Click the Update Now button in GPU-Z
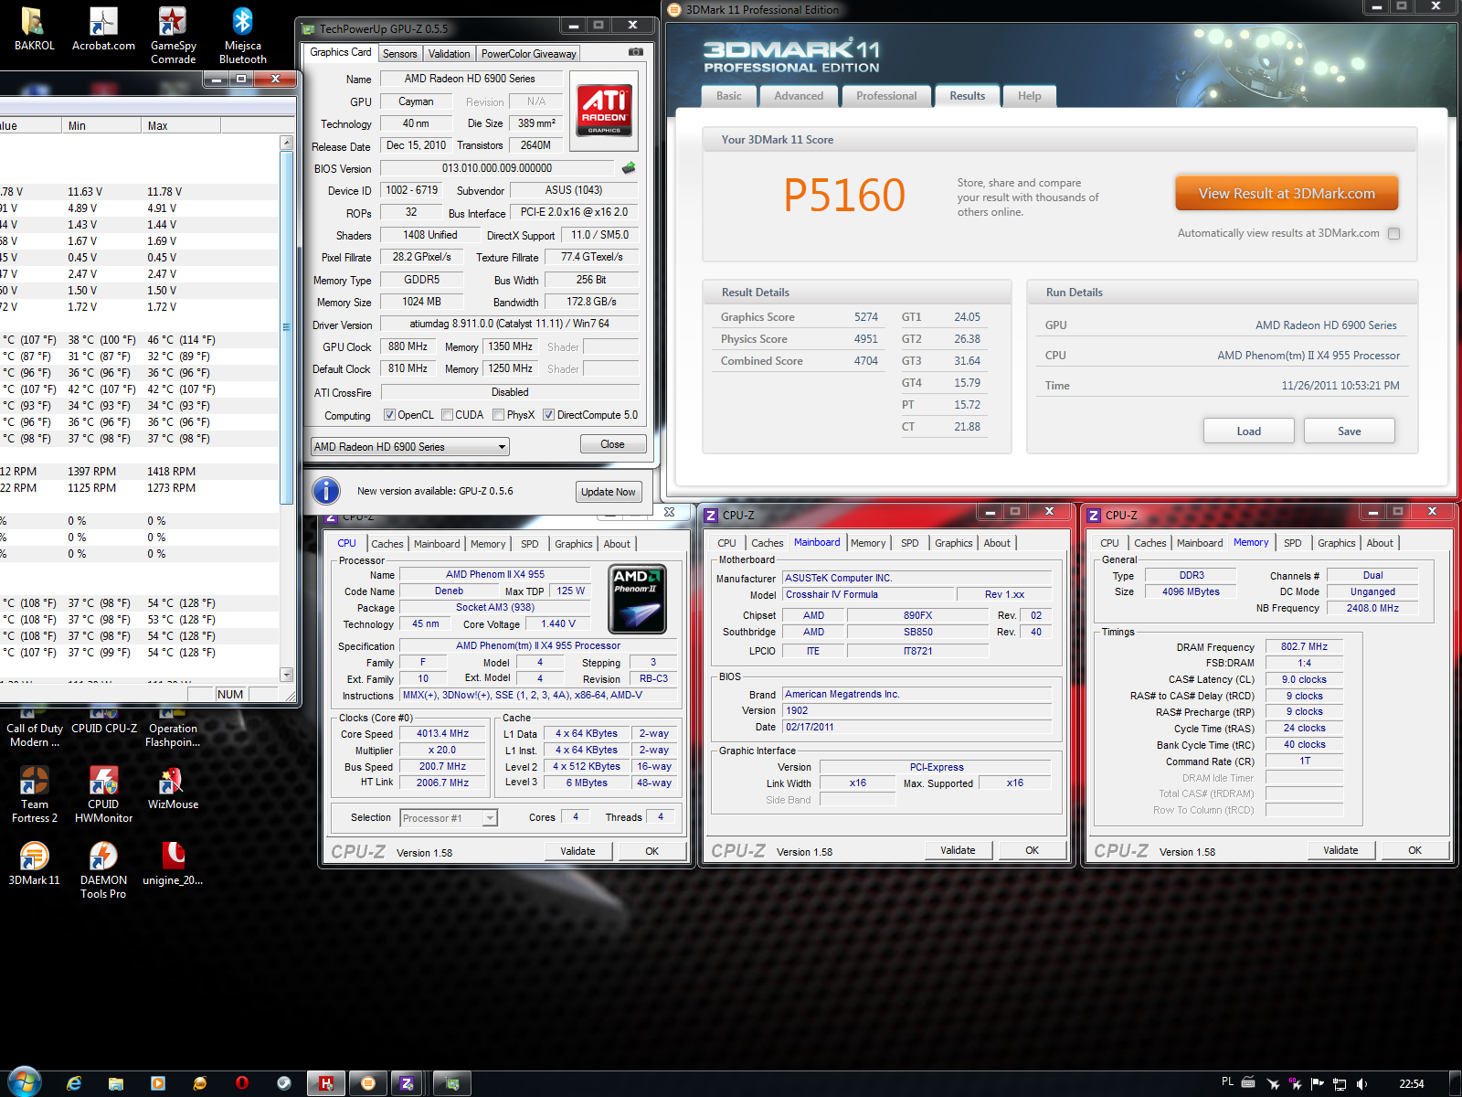1462x1097 pixels. click(608, 492)
